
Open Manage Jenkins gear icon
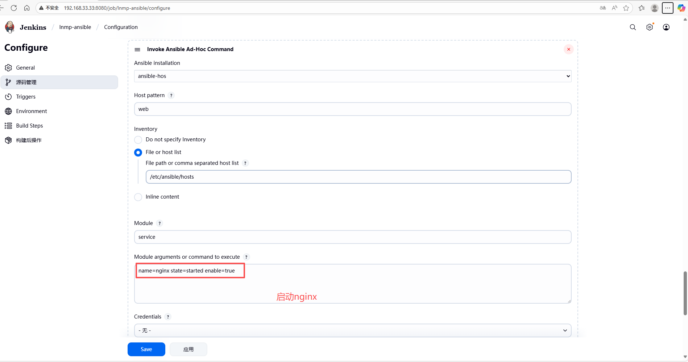coord(650,27)
